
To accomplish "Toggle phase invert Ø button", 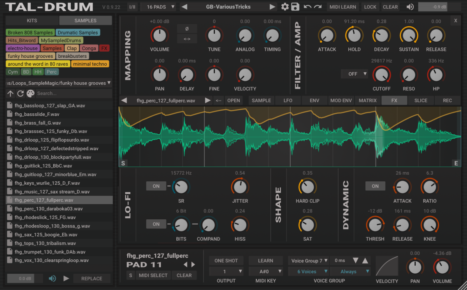I will [187, 29].
